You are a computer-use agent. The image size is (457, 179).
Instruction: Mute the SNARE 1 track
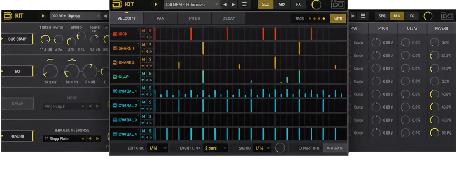coord(144,45)
